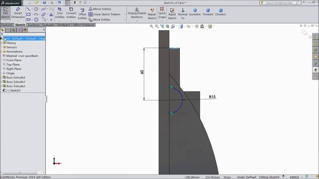The width and height of the screenshot is (319, 179).
Task: Select the Line sketch tool
Action: 28,9
